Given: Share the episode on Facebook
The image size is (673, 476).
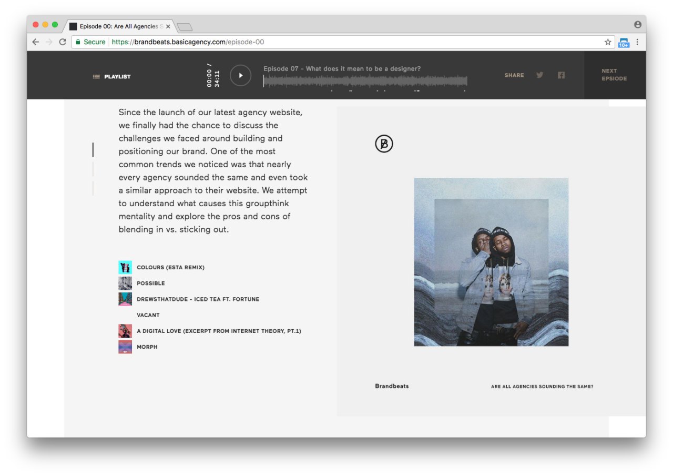Looking at the screenshot, I should (561, 75).
